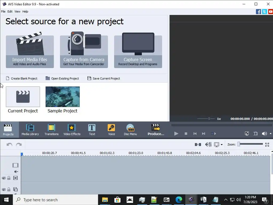Click the Redo arrow
273x205 pixels.
[x=19, y=144]
